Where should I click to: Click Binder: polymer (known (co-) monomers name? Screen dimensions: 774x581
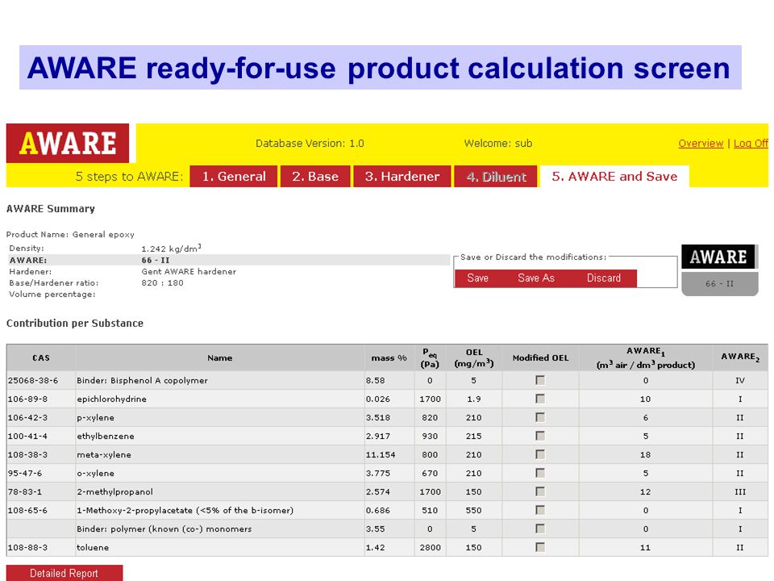point(164,529)
